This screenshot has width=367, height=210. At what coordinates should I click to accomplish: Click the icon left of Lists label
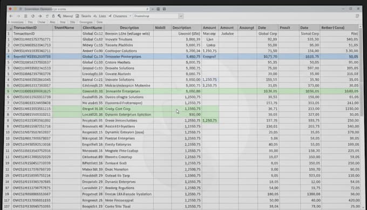point(95,16)
